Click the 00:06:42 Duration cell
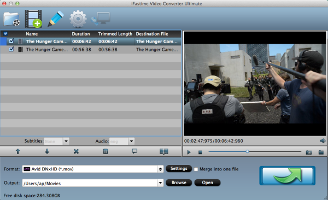The width and height of the screenshot is (328, 200). pos(81,42)
